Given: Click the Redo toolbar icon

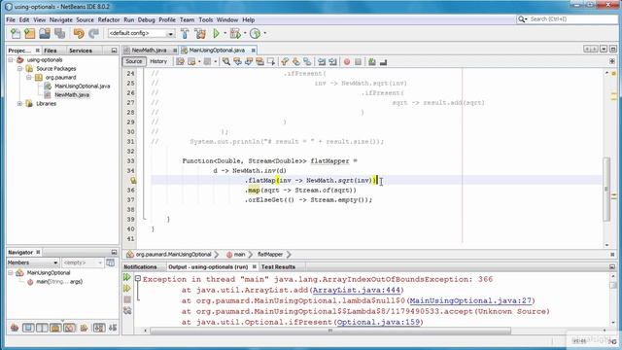Looking at the screenshot, I should (93, 34).
